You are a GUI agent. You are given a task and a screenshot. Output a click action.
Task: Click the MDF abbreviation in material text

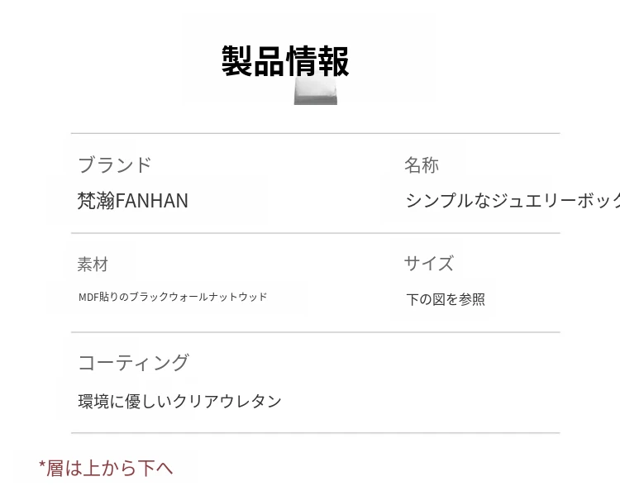[88, 297]
